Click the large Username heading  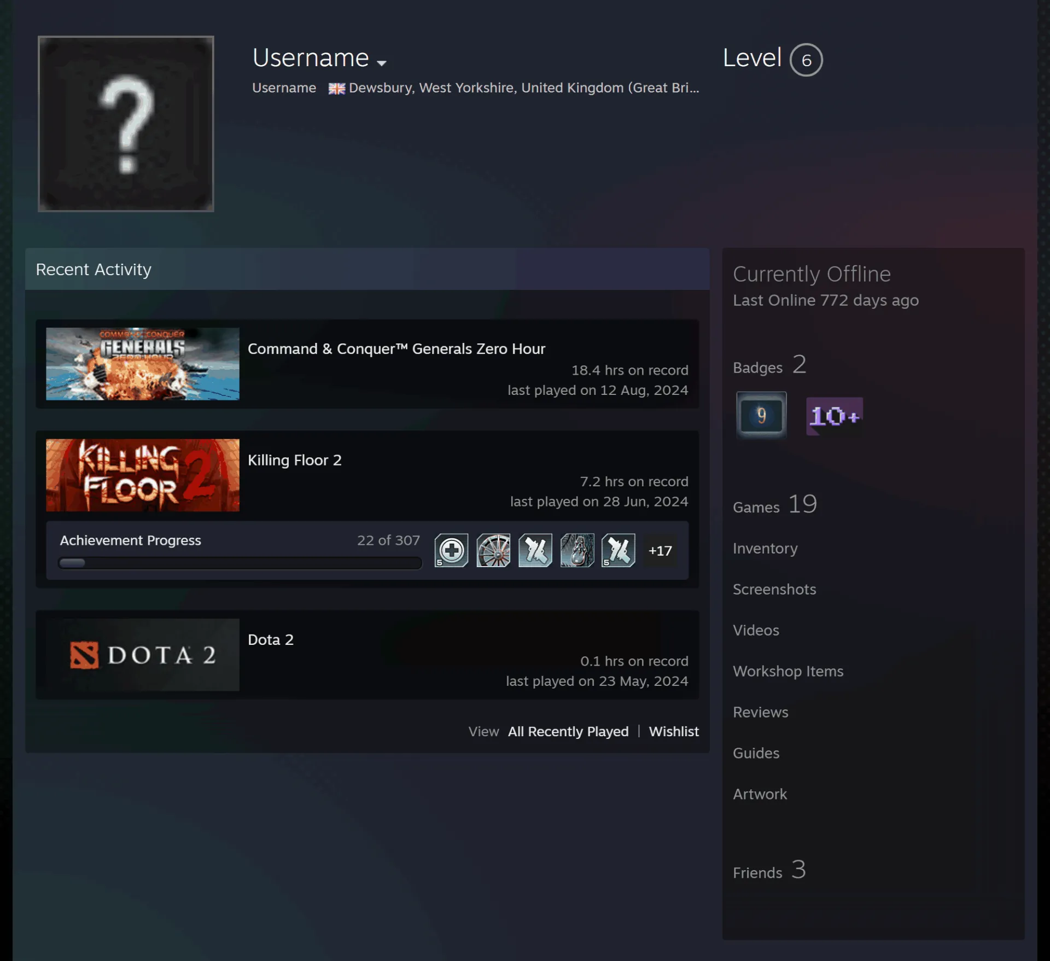click(311, 58)
